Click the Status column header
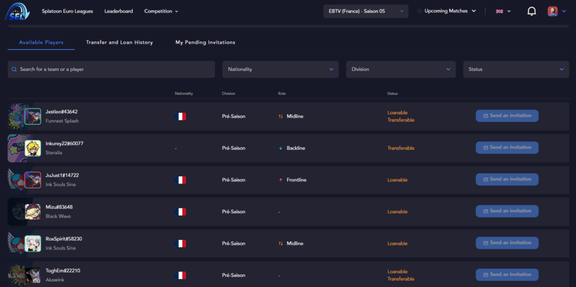The image size is (576, 287). coord(392,94)
